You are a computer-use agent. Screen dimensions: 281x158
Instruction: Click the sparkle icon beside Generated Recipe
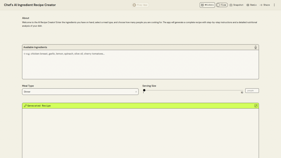[x=25, y=106]
